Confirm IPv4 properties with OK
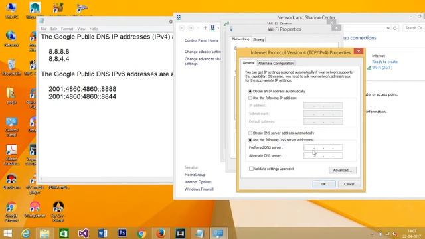Screen dimensions: 425x239 point(324,184)
